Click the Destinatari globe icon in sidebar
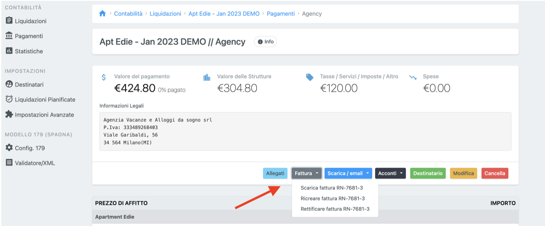 9,85
